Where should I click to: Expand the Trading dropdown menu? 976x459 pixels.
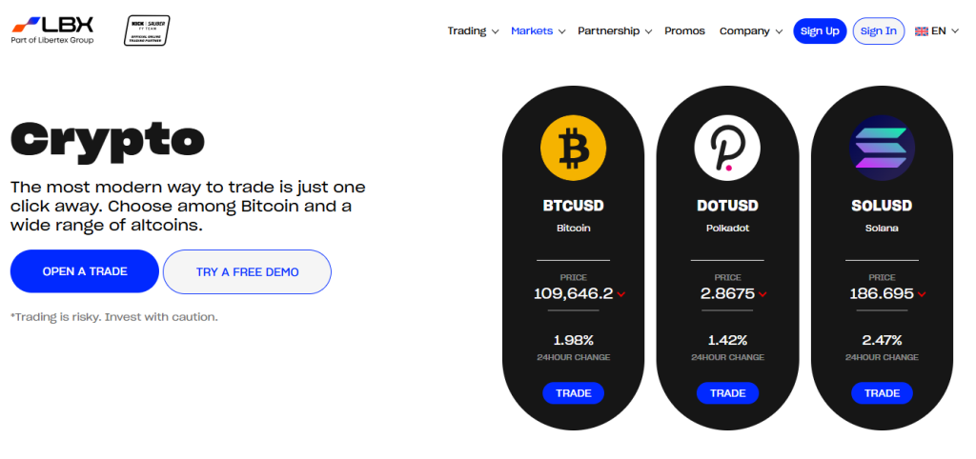pos(473,30)
